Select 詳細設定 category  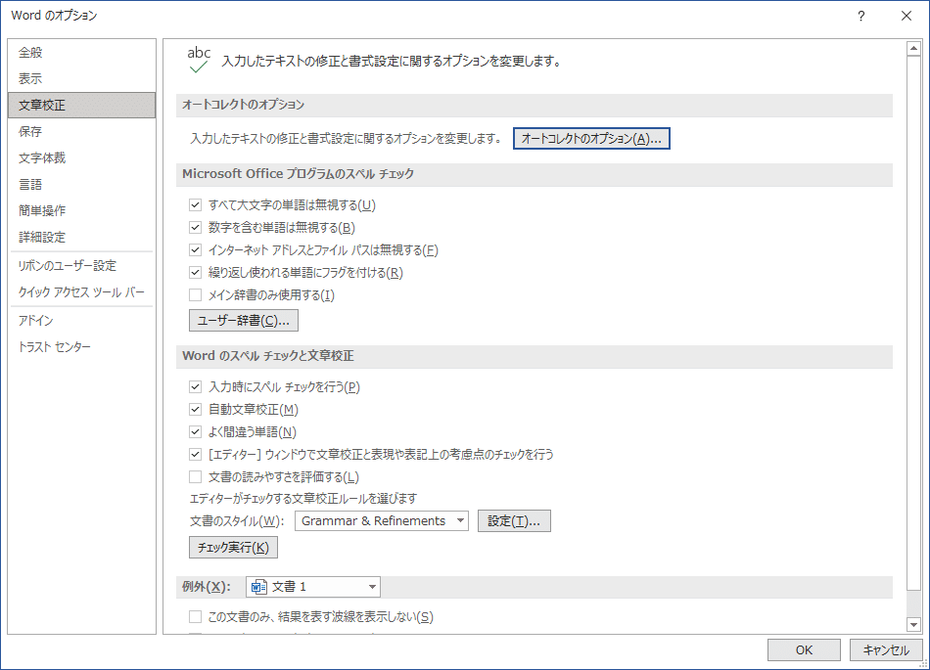click(82, 237)
